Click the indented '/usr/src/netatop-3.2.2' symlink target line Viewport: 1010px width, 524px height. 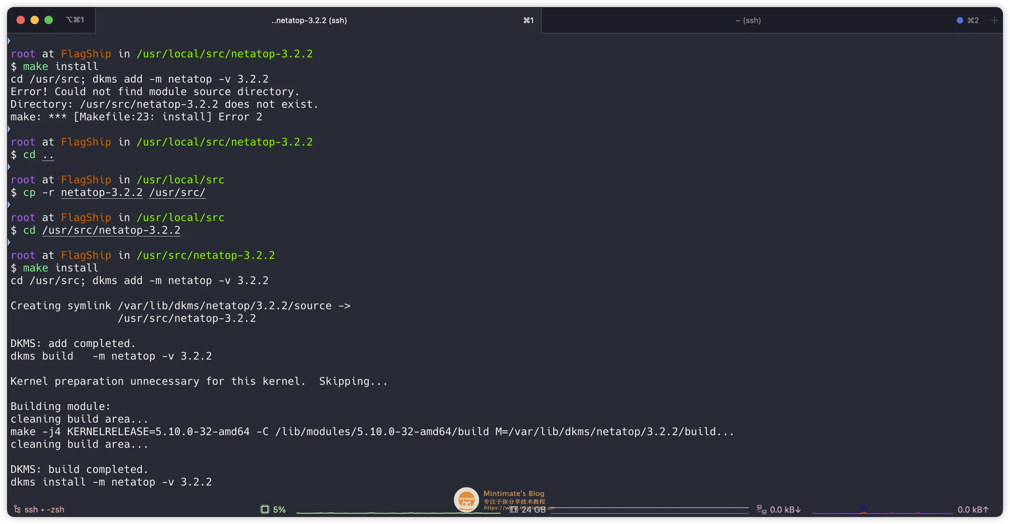[187, 318]
